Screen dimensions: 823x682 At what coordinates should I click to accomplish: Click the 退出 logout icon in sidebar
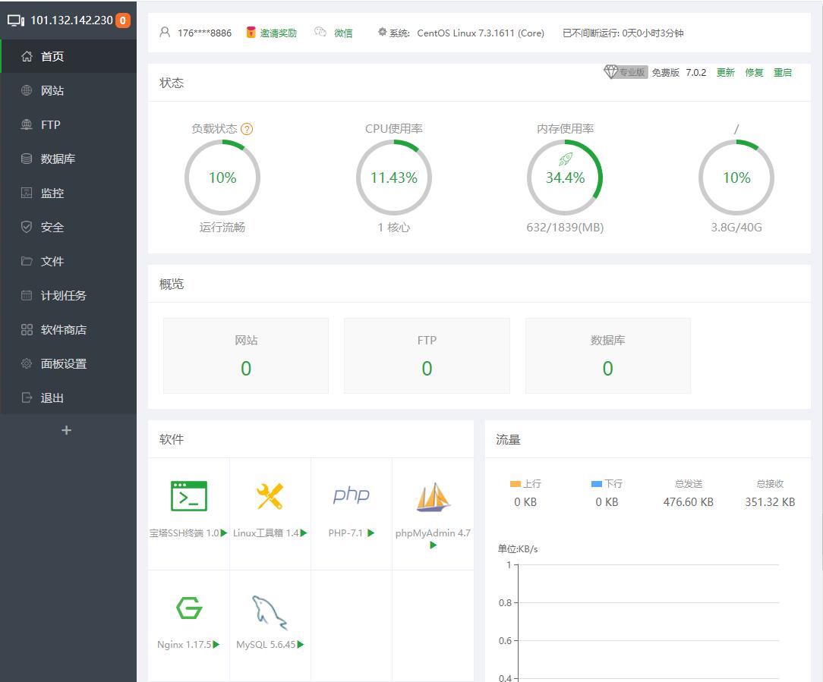pyautogui.click(x=27, y=398)
